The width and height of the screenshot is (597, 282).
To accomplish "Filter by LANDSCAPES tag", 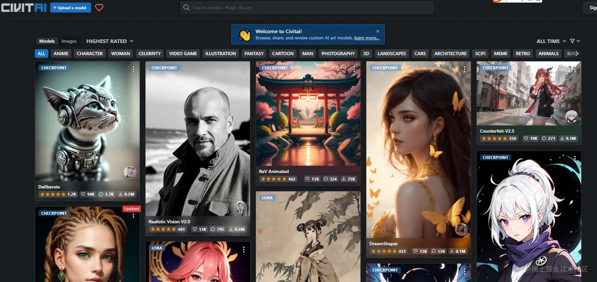I will (x=392, y=54).
